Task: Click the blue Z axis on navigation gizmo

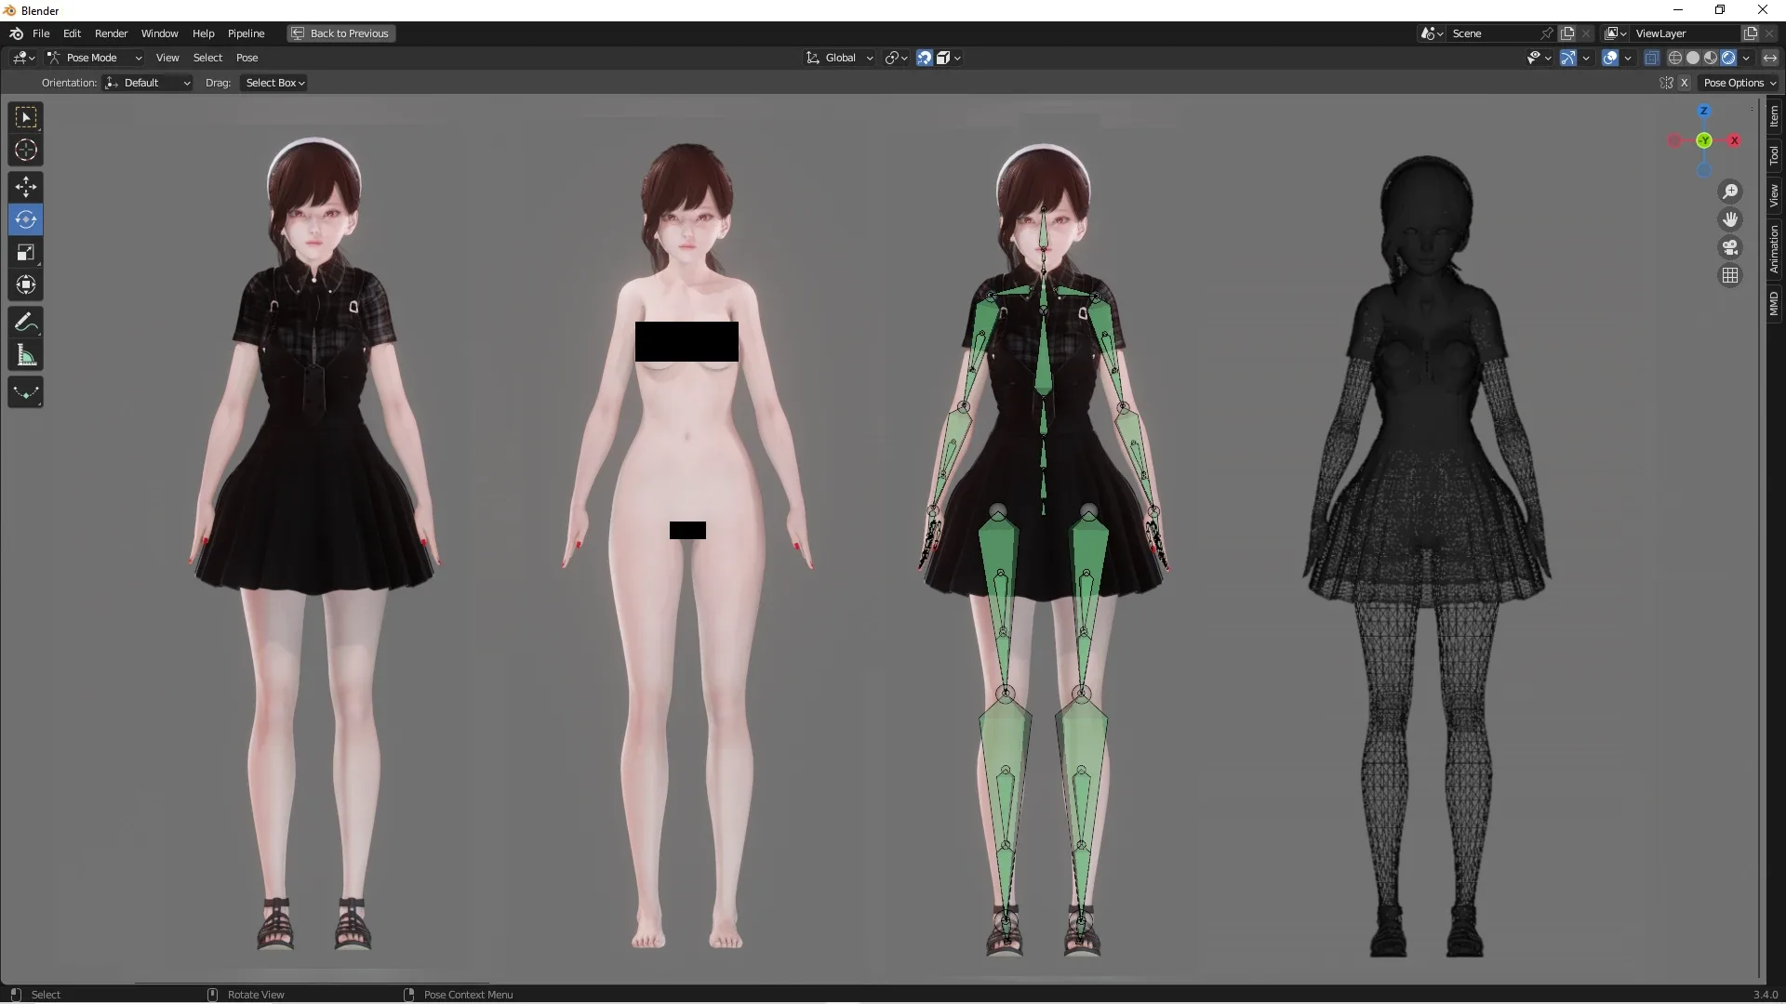Action: 1704,111
